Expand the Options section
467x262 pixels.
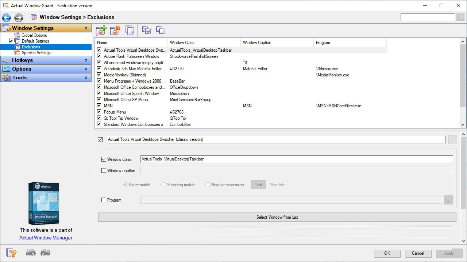[46, 69]
